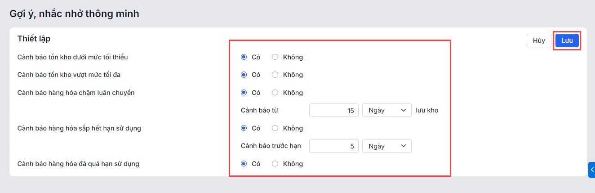The width and height of the screenshot is (595, 193).
Task: Select Không for near-expiry goods warning
Action: coord(275,128)
